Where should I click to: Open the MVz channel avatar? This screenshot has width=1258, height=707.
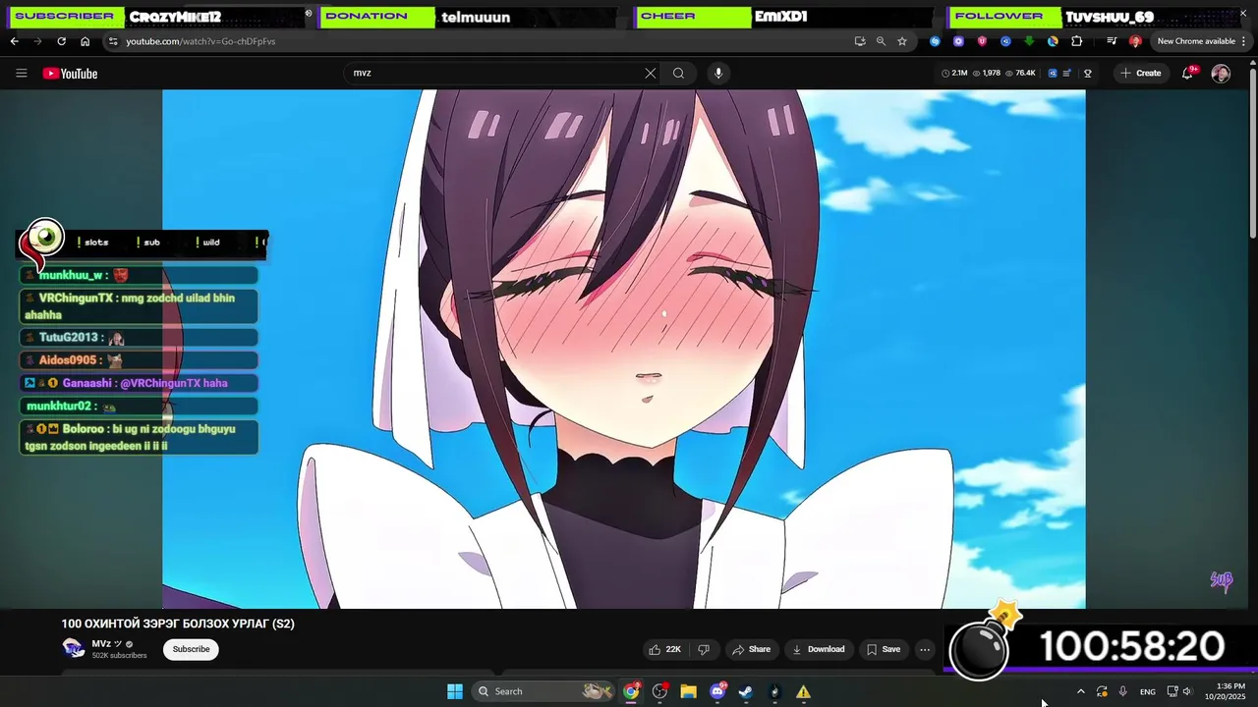click(x=73, y=648)
